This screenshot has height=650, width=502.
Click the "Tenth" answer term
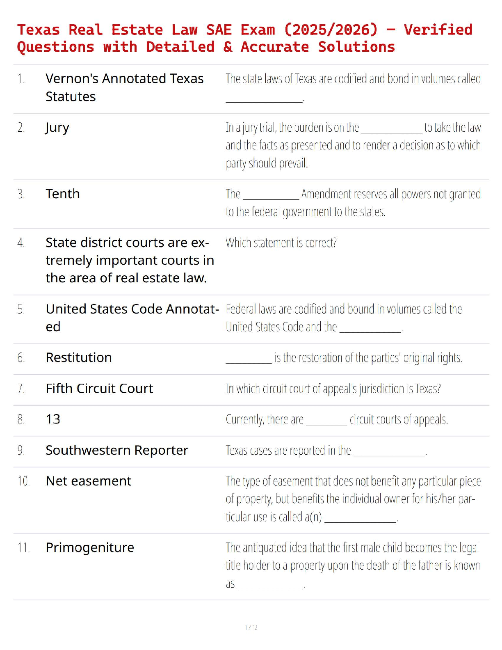tap(63, 194)
